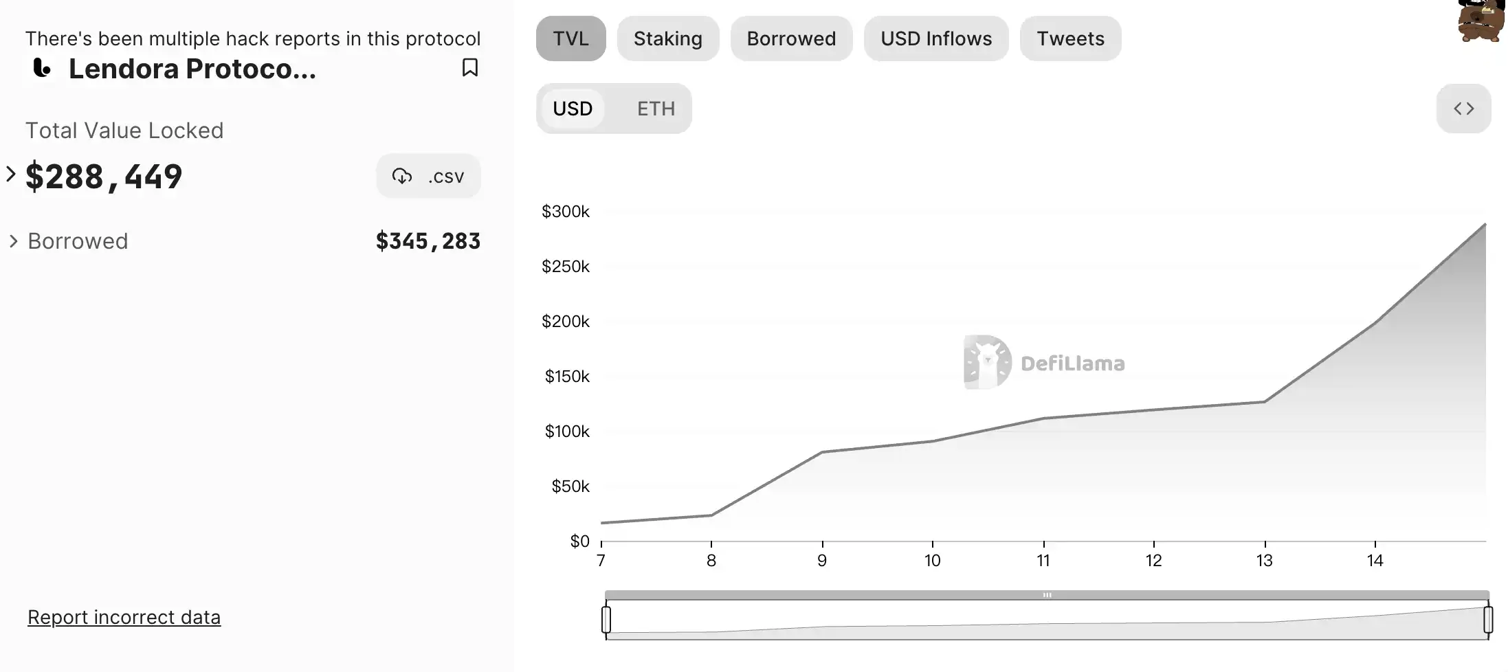Download data as .csv
The image size is (1508, 672).
(428, 177)
